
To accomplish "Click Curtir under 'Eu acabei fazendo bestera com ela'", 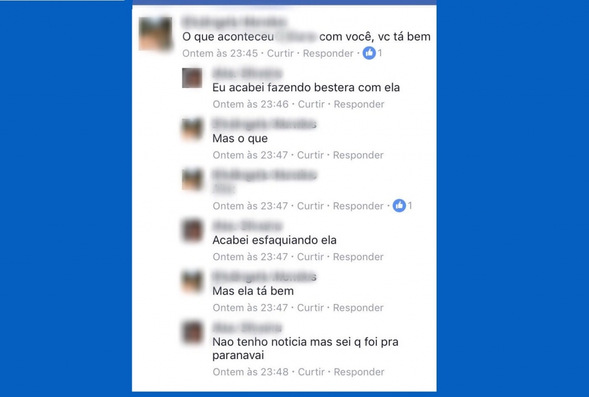I will [311, 104].
